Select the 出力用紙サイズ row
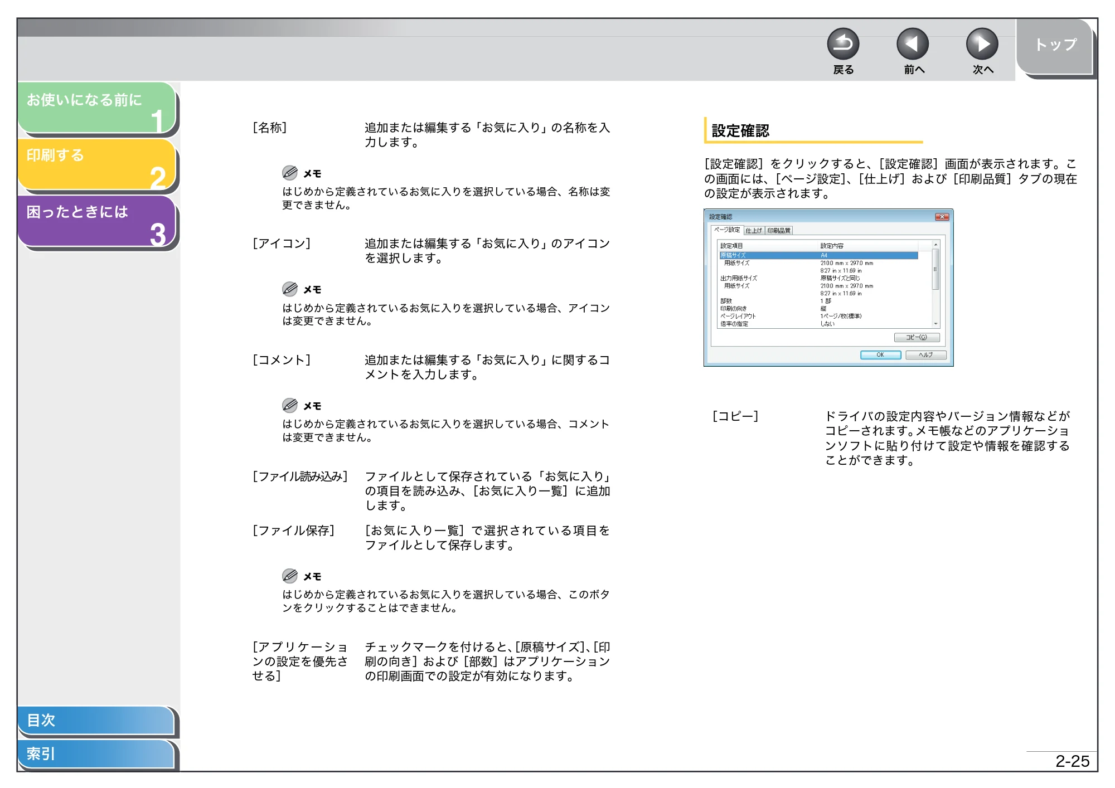1115x788 pixels. pos(818,278)
